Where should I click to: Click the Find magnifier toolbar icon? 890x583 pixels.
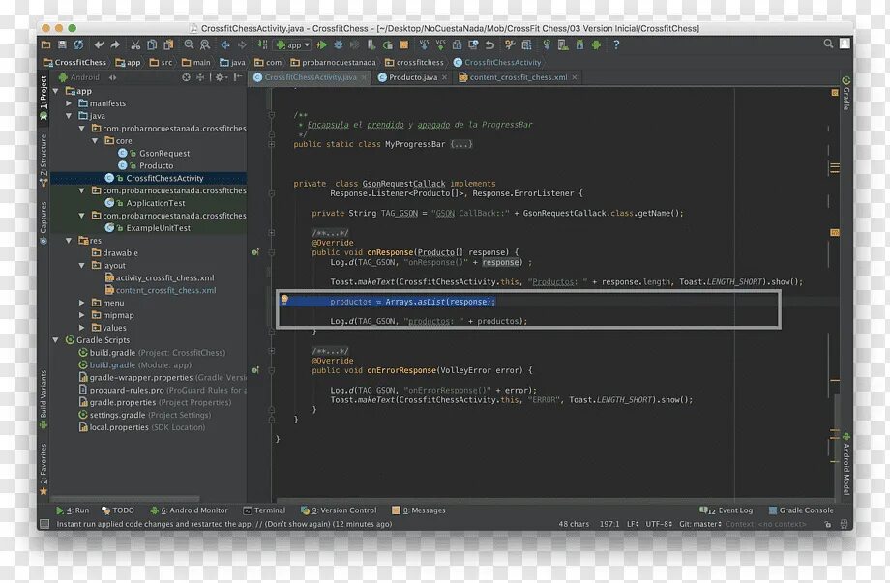click(x=189, y=44)
